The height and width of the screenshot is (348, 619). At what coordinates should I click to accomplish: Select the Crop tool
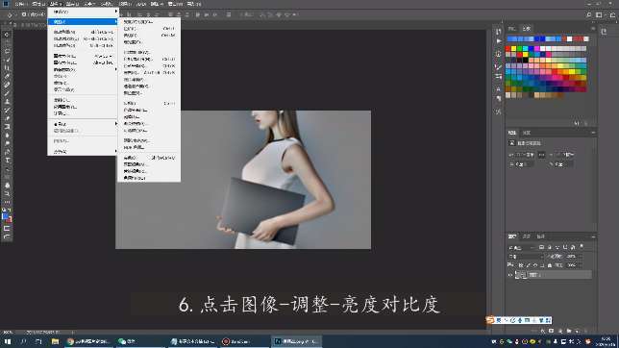(7, 68)
